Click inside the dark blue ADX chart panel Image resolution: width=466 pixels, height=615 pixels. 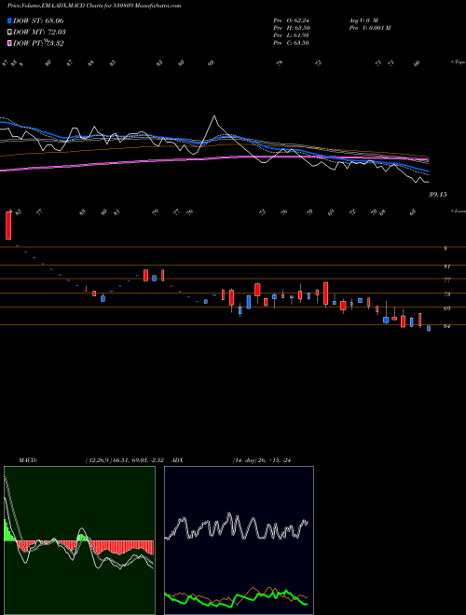[x=239, y=540]
